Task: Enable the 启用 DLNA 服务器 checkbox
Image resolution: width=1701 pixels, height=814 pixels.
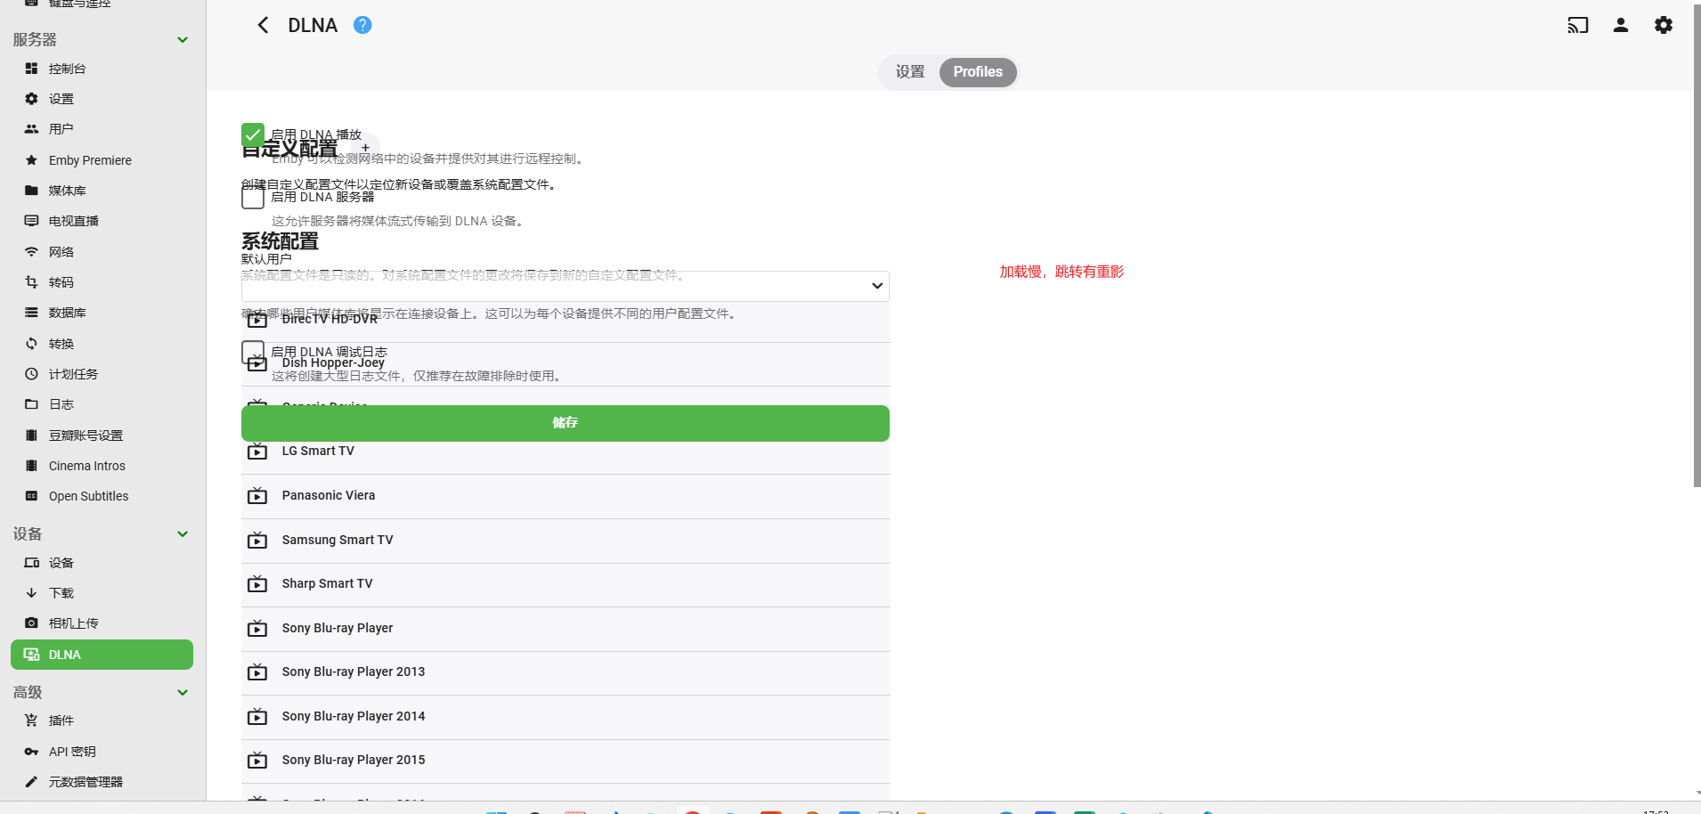Action: click(x=253, y=198)
